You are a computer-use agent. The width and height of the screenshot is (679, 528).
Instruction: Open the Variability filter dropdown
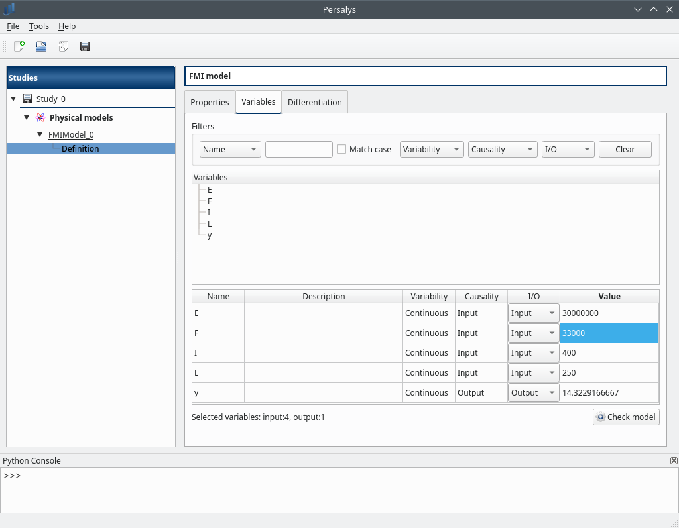432,149
